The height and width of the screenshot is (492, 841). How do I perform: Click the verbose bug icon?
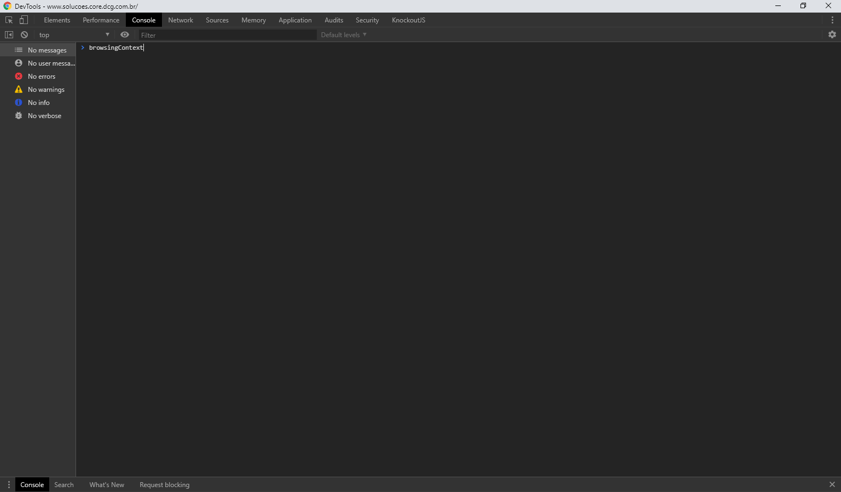tap(19, 115)
